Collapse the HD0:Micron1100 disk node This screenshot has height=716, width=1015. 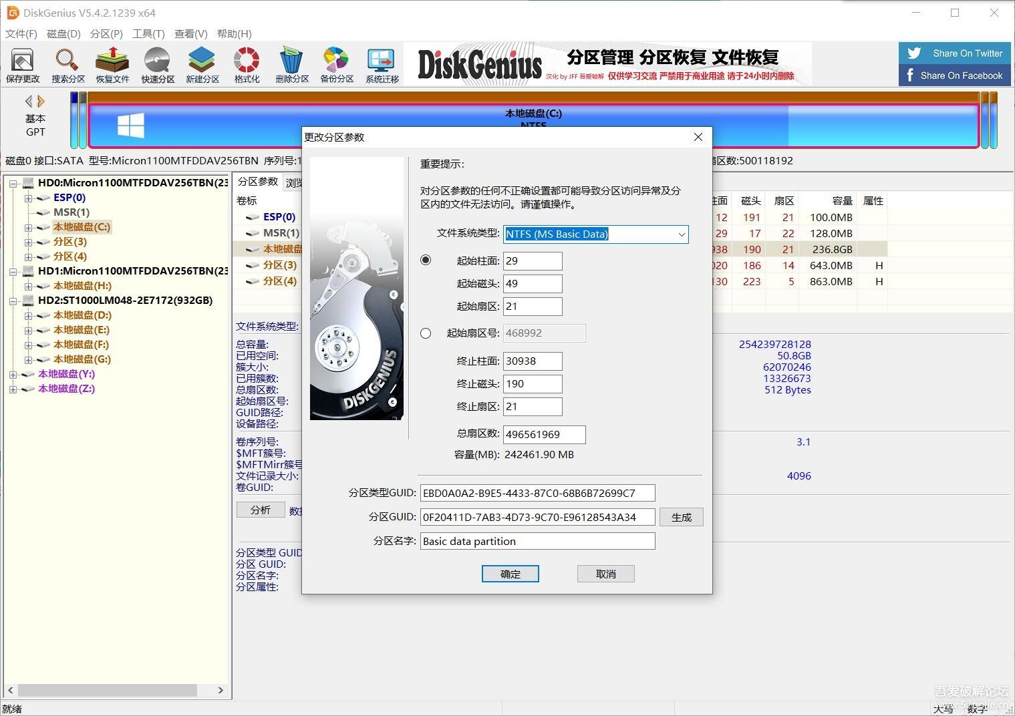13,182
